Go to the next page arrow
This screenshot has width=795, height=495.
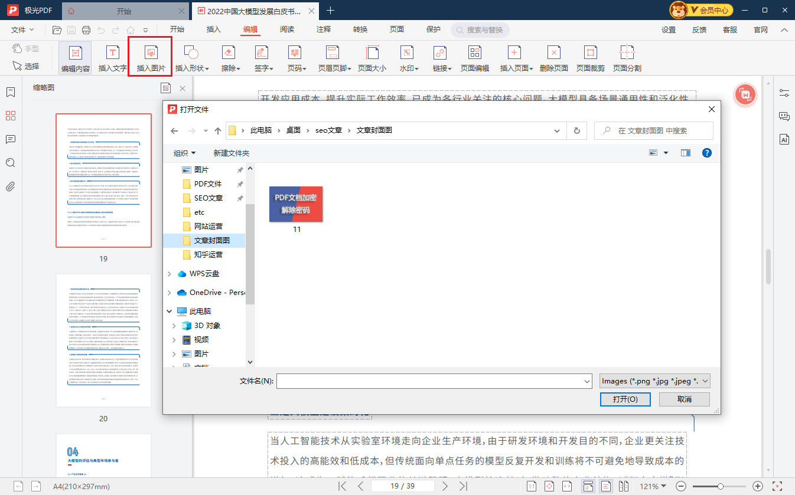[446, 486]
